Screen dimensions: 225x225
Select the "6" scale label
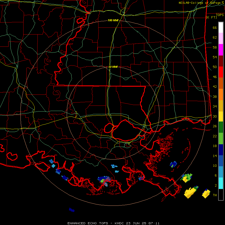click(216, 175)
